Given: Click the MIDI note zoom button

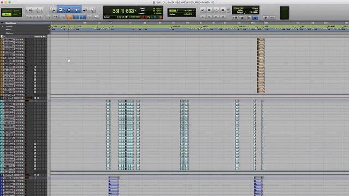Looking at the screenshot, I should (37, 10).
